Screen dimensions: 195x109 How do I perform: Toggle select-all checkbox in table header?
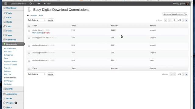(x=29, y=26)
